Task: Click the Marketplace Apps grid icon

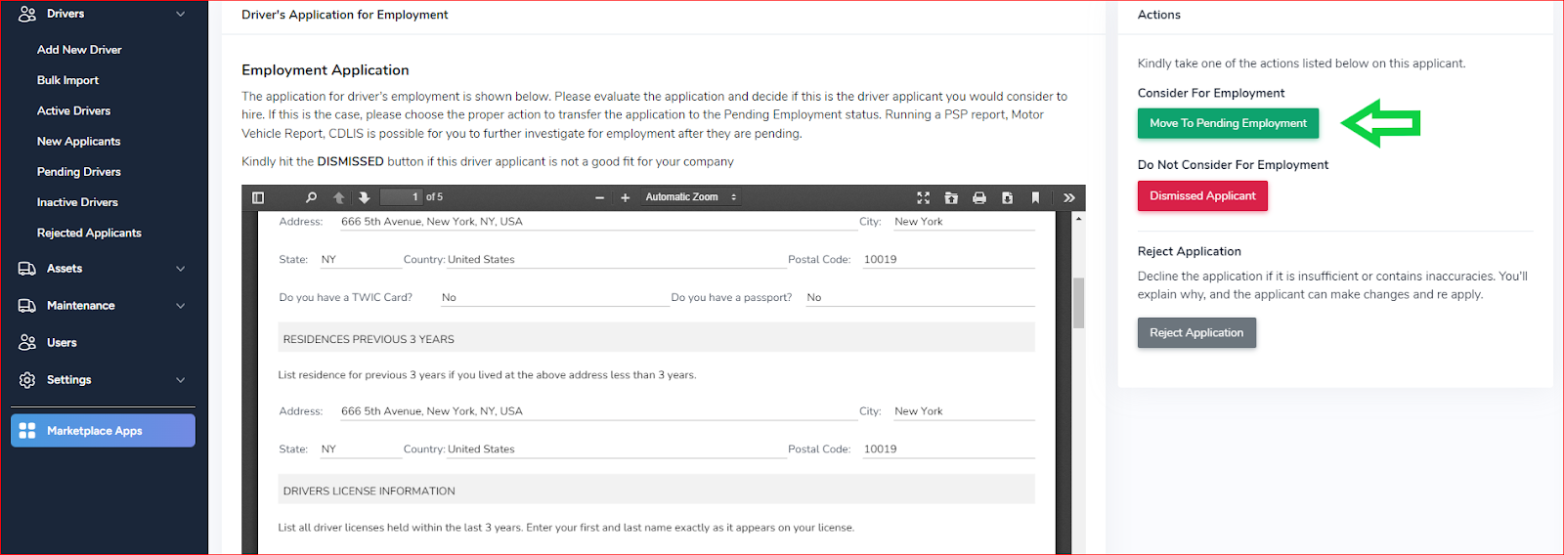Action: click(27, 431)
